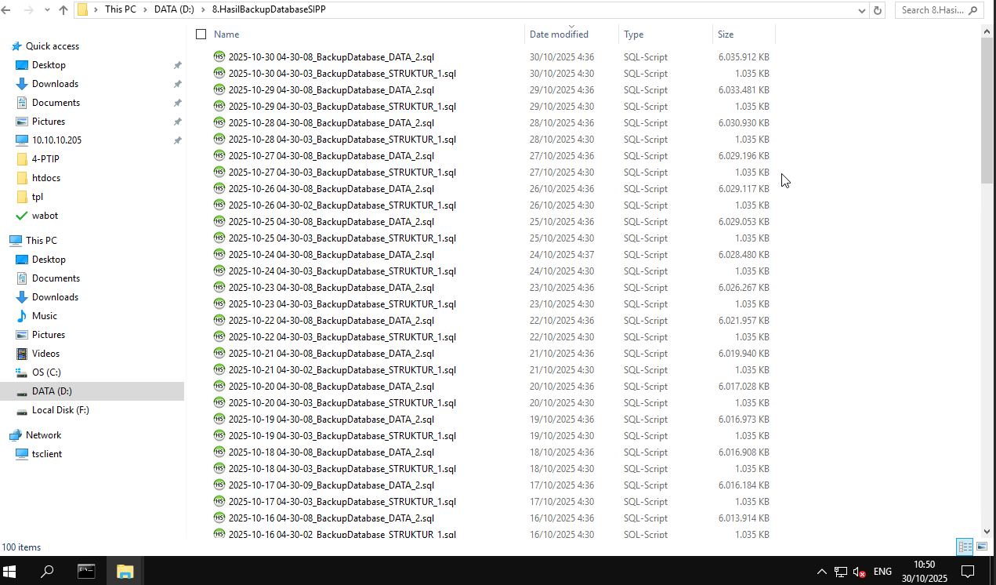Viewport: 996px width, 585px height.
Task: Switch to details view in status bar
Action: pyautogui.click(x=965, y=547)
